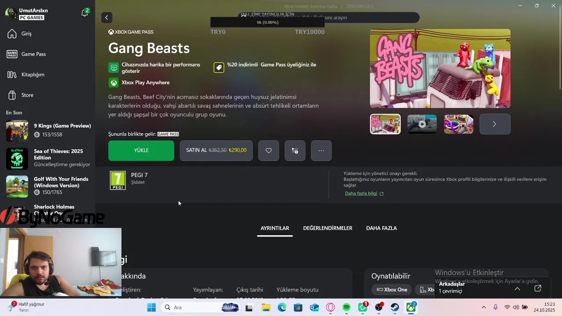This screenshot has width=562, height=316.
Task: Open Outlook from taskbar
Action: tap(314, 308)
